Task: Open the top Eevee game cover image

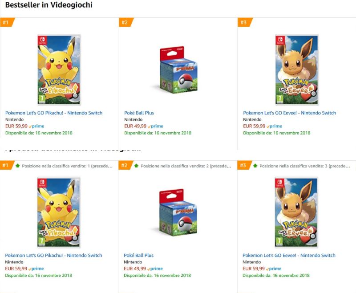Action: (297, 69)
